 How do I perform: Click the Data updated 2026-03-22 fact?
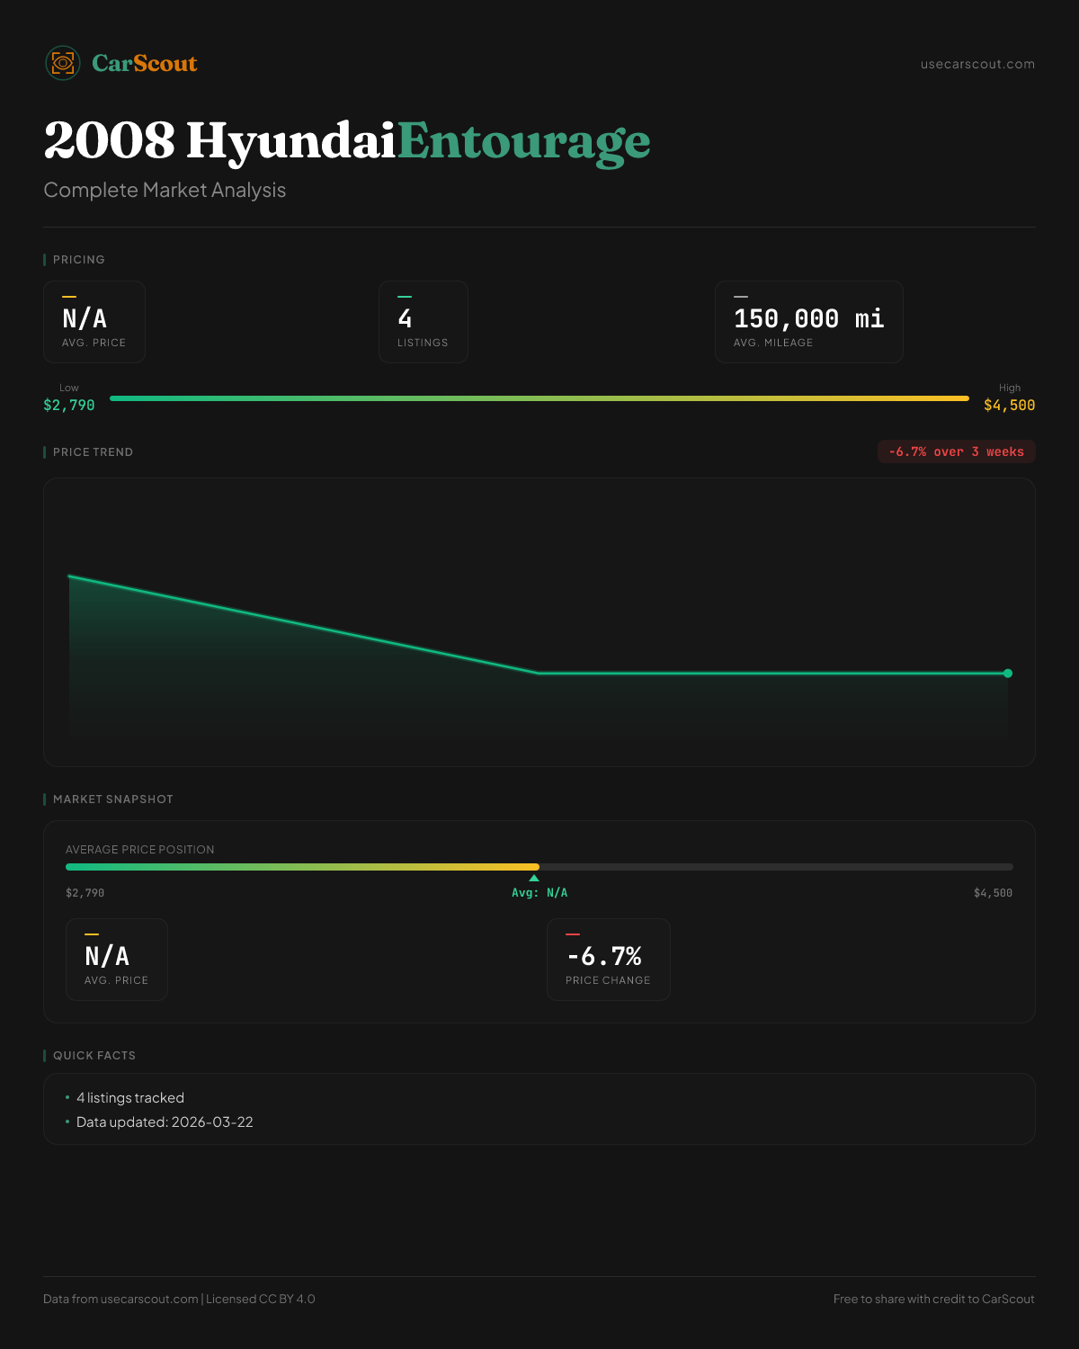[165, 1122]
